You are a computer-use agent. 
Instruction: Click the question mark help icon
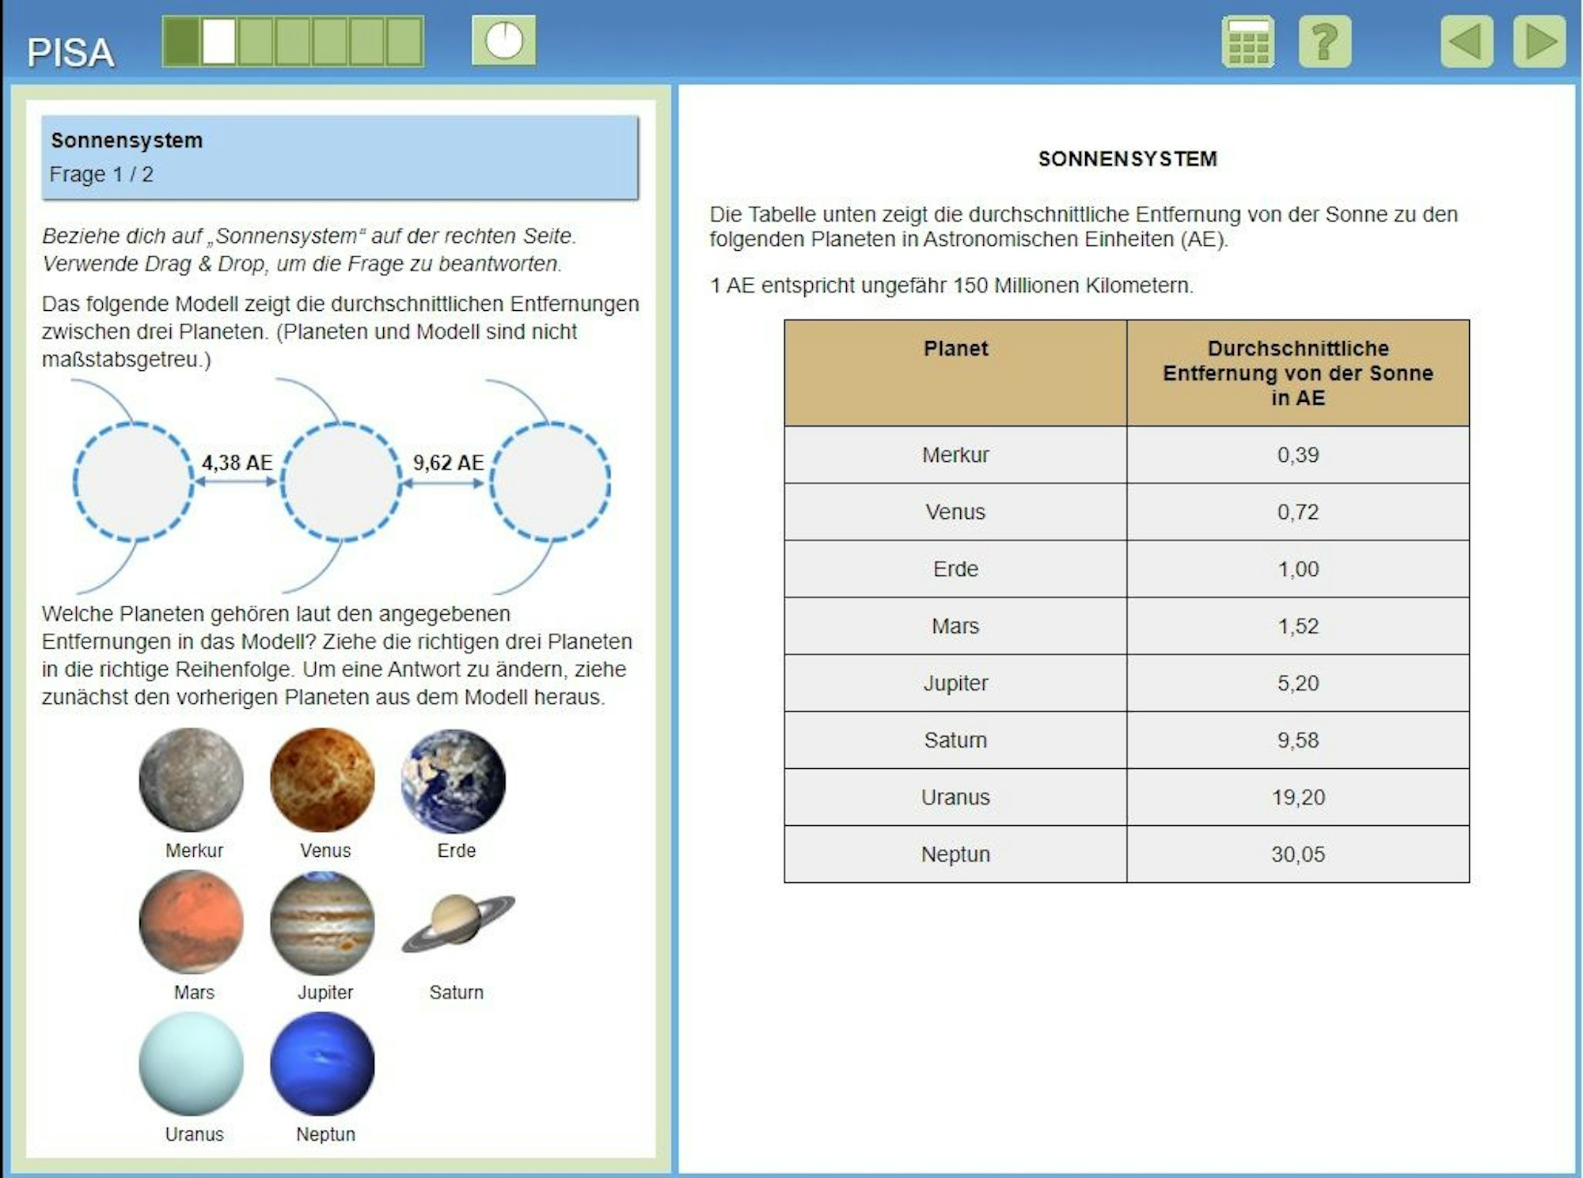[1324, 42]
